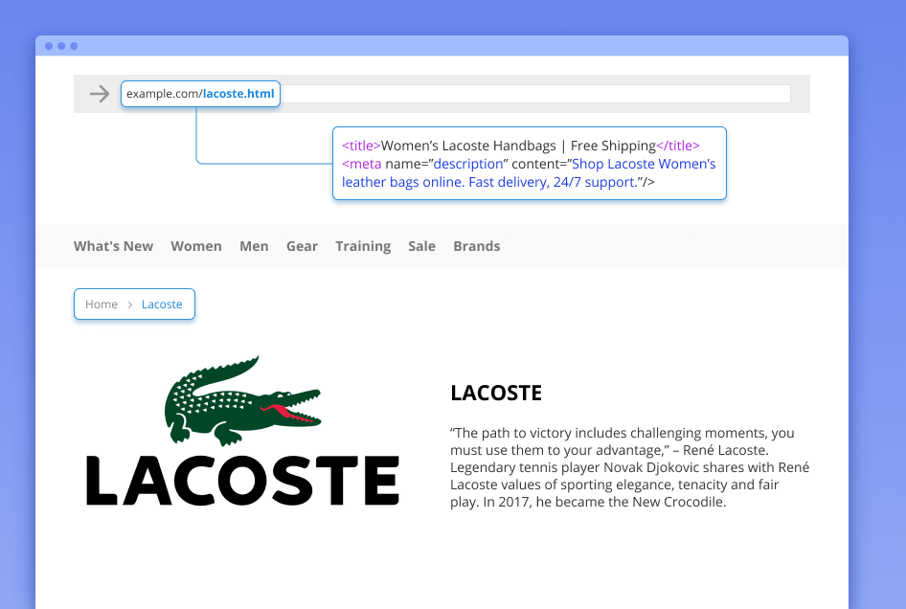Click the René Lacoste quote paragraph

point(629,467)
